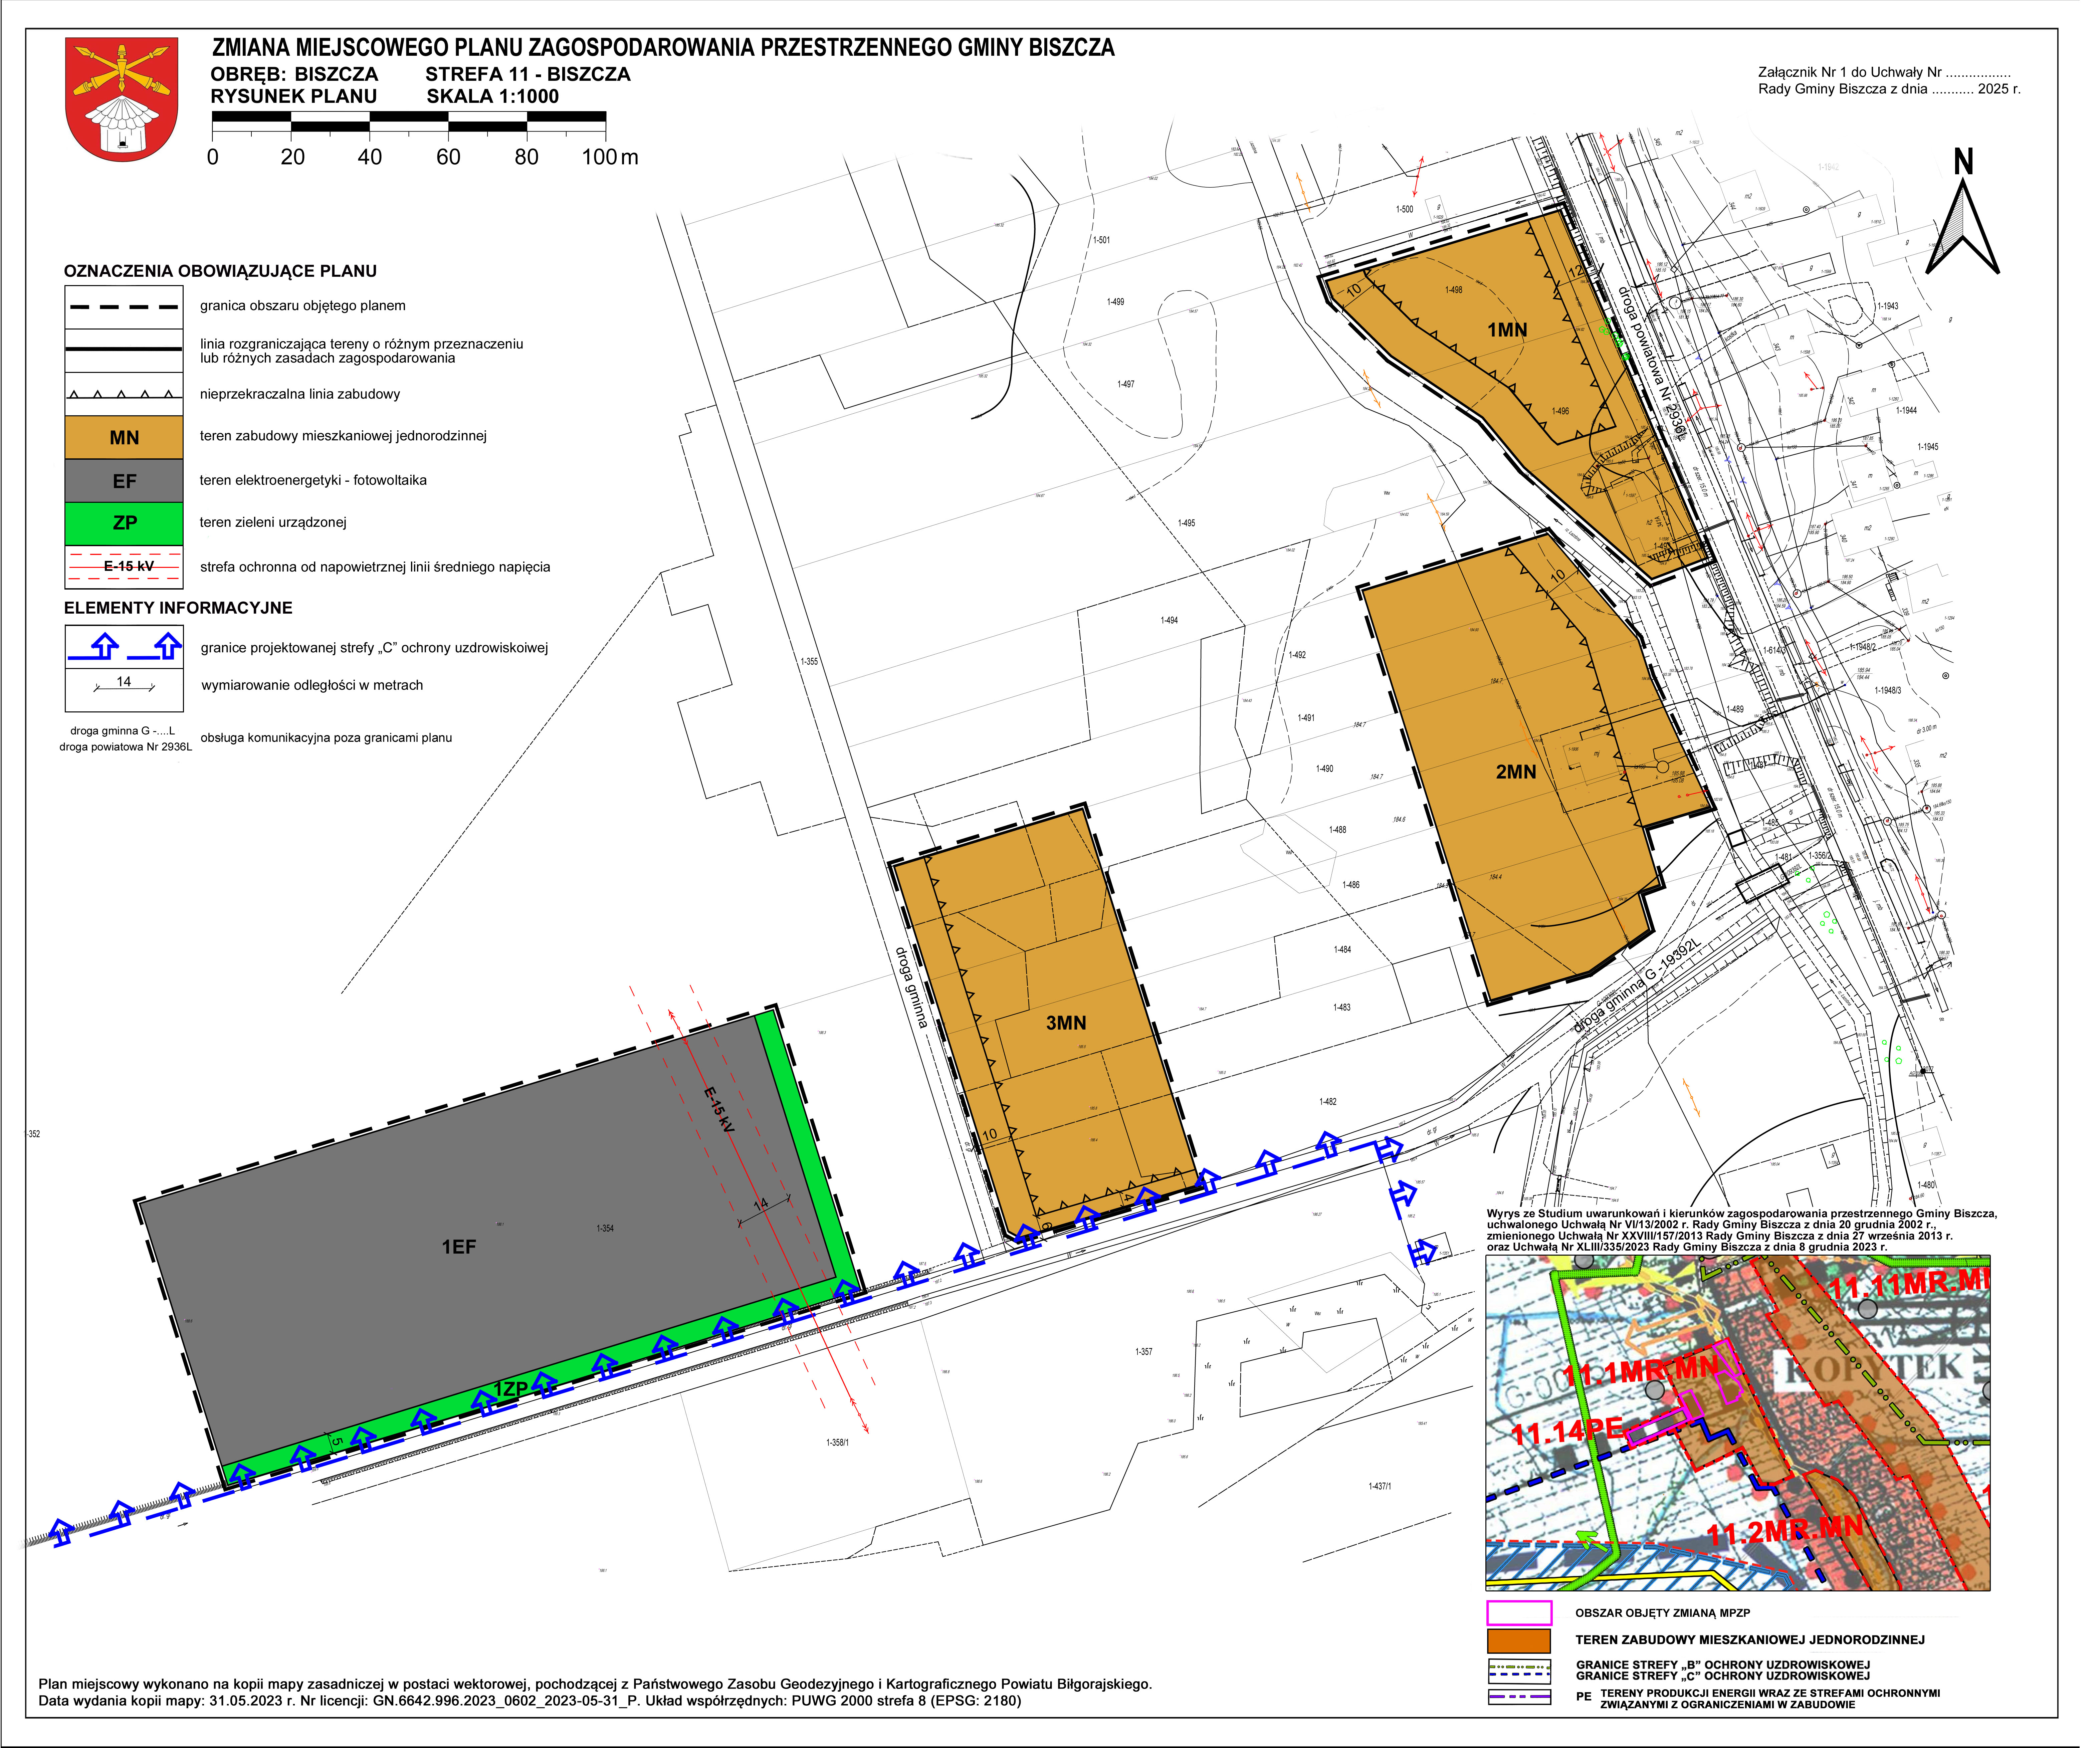Click the dashed plan boundary legend symbol

(x=124, y=307)
